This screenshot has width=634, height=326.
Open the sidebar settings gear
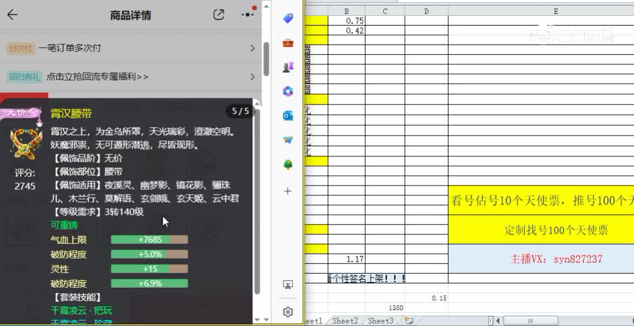point(288,312)
